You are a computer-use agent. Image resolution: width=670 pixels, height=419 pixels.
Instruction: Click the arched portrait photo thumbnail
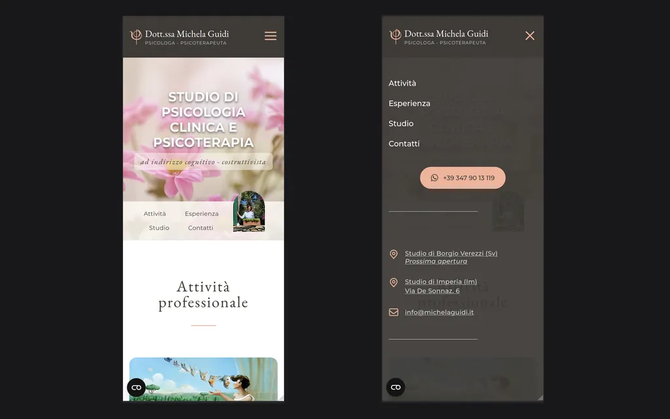click(x=249, y=211)
